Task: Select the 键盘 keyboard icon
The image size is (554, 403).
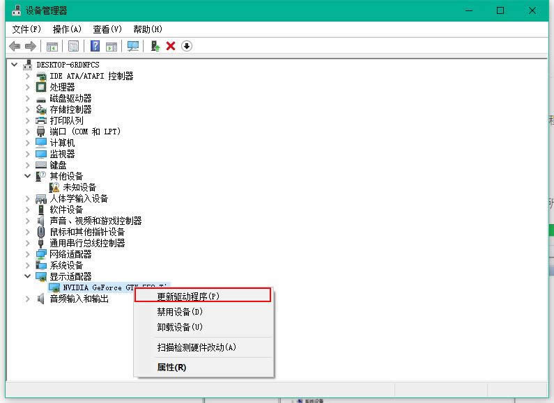Action: [x=41, y=165]
